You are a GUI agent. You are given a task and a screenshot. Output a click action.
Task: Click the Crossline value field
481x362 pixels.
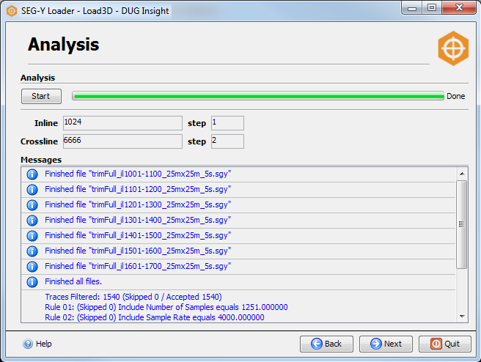[122, 141]
